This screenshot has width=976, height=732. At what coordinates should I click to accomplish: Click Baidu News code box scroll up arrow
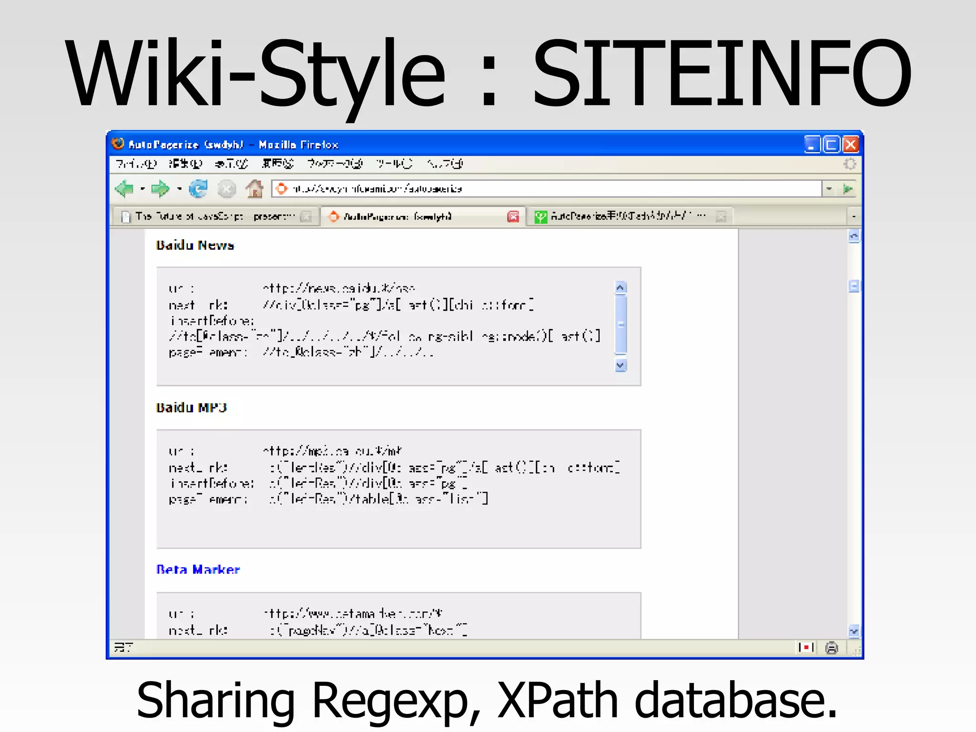tap(620, 288)
